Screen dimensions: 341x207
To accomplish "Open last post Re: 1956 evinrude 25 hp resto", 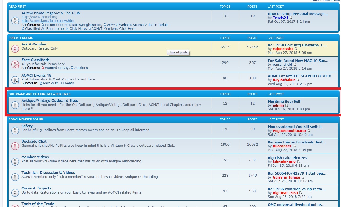I will (x=297, y=189).
